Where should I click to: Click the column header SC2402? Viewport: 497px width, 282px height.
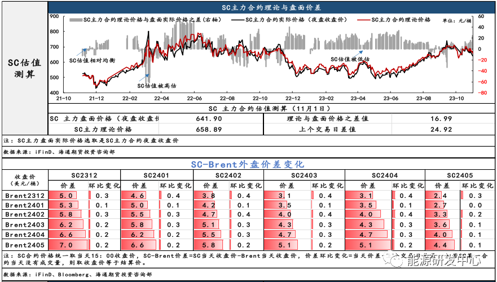coord(228,175)
